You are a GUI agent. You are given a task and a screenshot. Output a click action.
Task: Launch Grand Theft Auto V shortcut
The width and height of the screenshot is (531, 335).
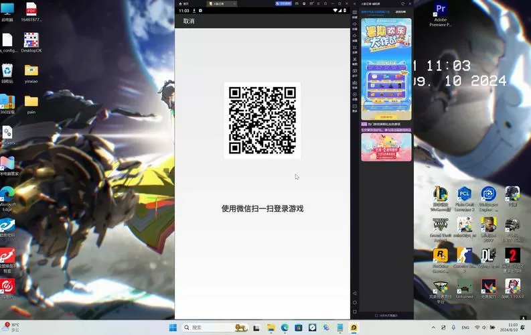pos(440,230)
